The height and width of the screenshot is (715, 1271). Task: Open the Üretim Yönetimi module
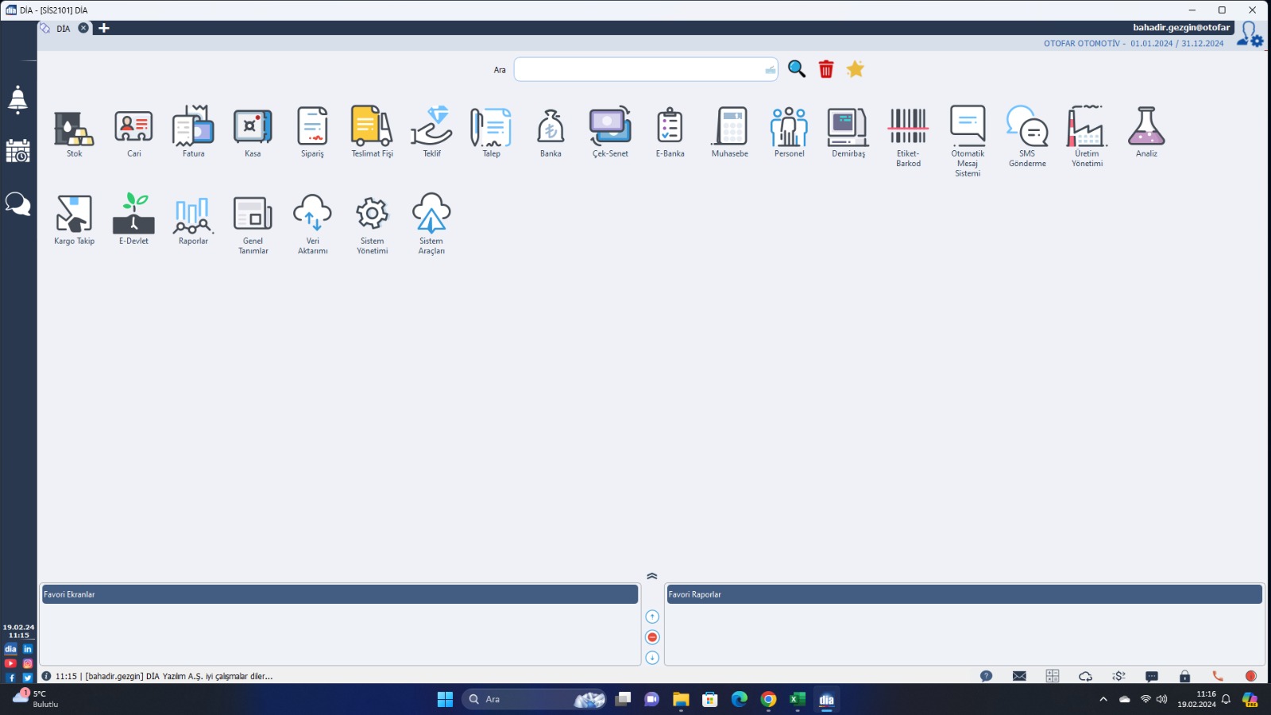click(x=1087, y=129)
